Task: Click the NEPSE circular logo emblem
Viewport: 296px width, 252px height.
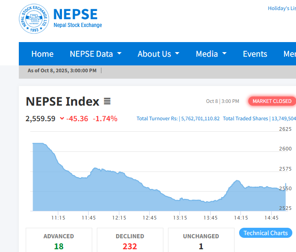Action: [34, 19]
